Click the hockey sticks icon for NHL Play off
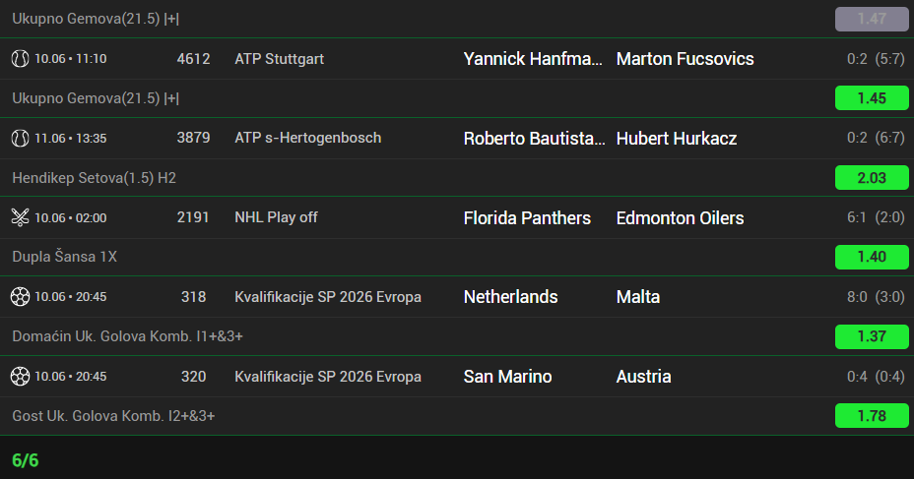Image resolution: width=914 pixels, height=479 pixels. pyautogui.click(x=20, y=217)
